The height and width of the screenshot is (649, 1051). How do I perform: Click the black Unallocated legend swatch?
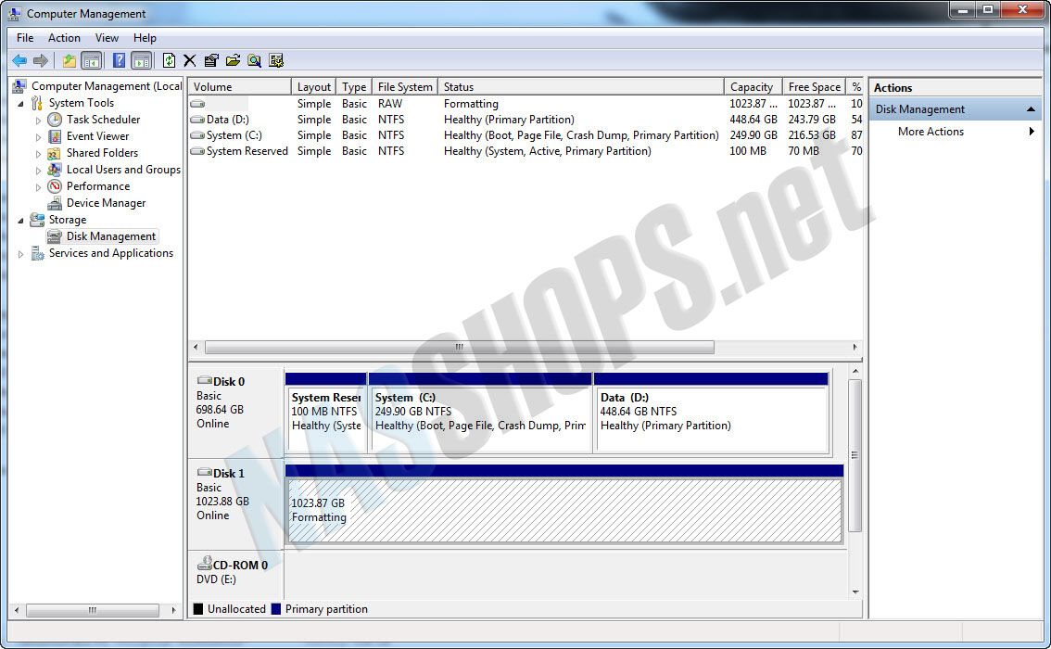[197, 609]
